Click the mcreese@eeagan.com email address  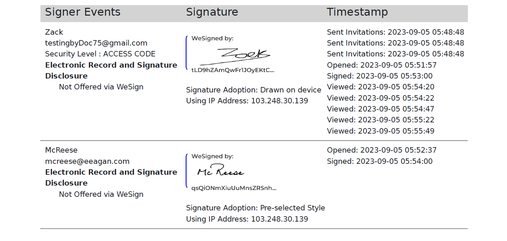(87, 161)
